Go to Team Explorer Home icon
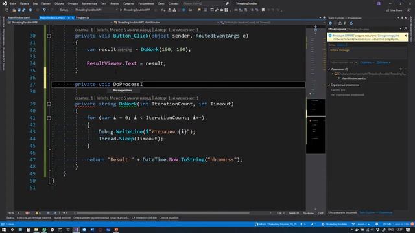 click(x=340, y=23)
